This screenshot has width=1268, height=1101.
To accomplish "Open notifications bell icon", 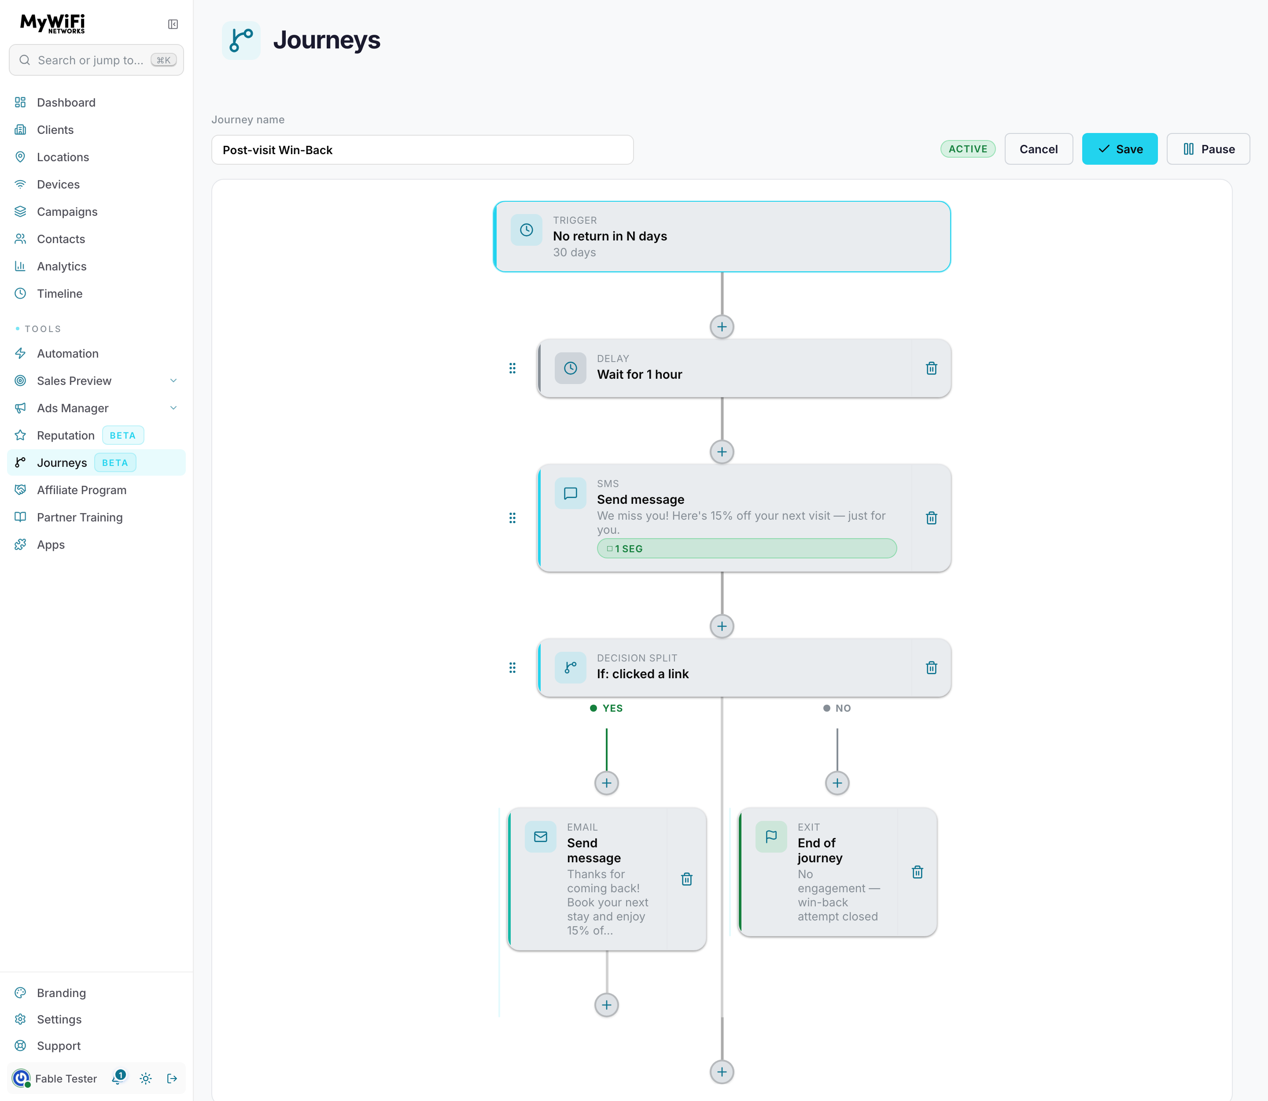I will (118, 1078).
